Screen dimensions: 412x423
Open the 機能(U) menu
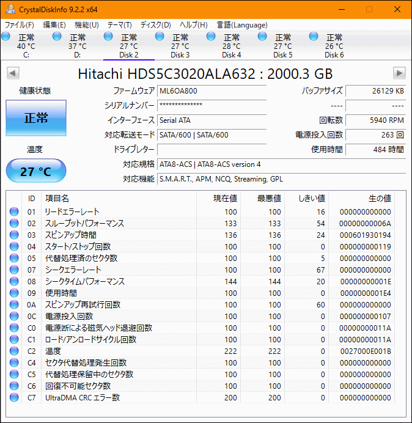click(86, 25)
